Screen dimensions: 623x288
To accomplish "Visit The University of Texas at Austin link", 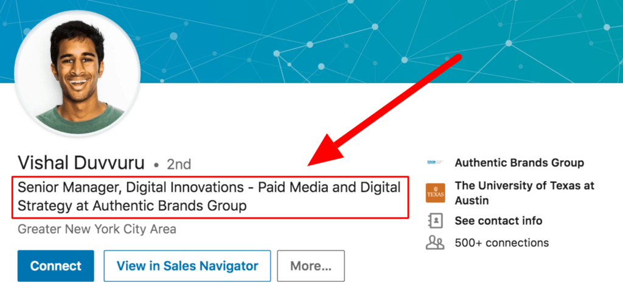I will [524, 193].
